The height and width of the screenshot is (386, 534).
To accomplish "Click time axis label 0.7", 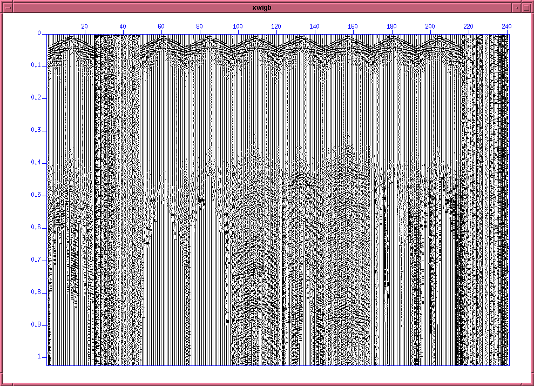I will pos(36,260).
